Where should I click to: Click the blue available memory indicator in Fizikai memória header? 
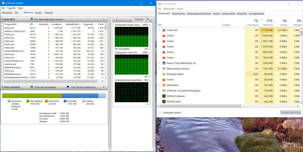pos(68,87)
